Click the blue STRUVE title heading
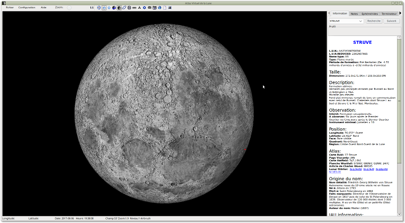 [x=362, y=42]
